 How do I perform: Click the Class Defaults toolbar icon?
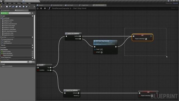tap(20, 7)
